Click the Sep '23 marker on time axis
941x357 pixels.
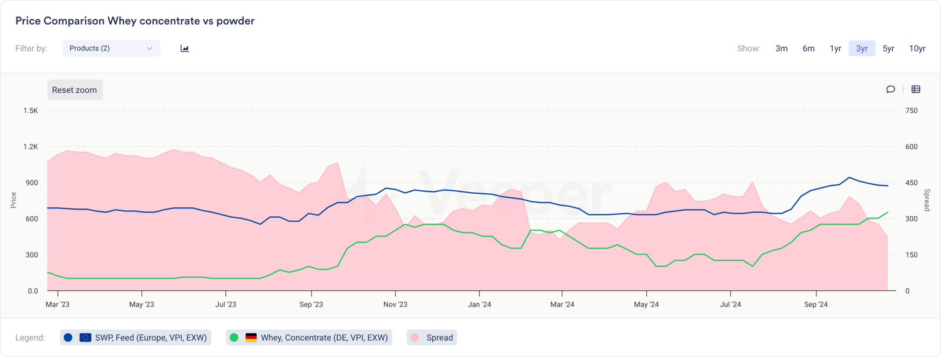311,304
